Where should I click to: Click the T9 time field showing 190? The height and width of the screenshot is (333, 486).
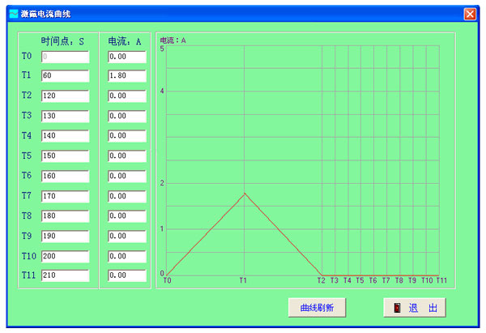64,236
